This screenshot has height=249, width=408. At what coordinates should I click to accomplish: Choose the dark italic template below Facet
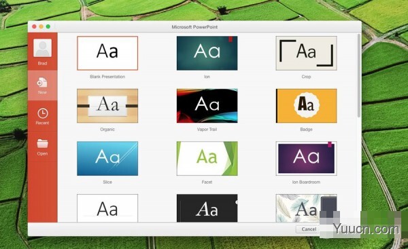click(207, 208)
